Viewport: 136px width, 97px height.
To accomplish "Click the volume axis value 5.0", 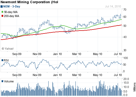I will (x=125, y=91).
